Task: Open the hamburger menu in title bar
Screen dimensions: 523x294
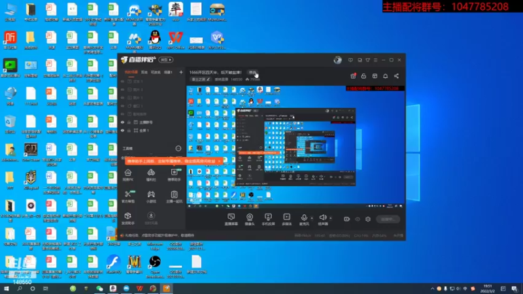Action: click(375, 60)
